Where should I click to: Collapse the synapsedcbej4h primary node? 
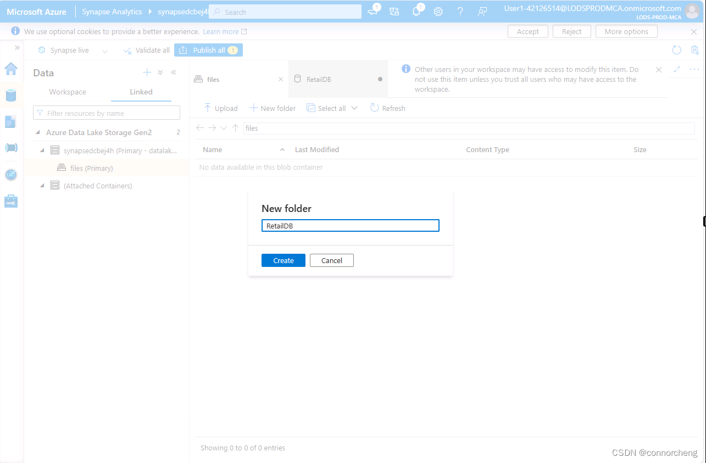pyautogui.click(x=42, y=150)
